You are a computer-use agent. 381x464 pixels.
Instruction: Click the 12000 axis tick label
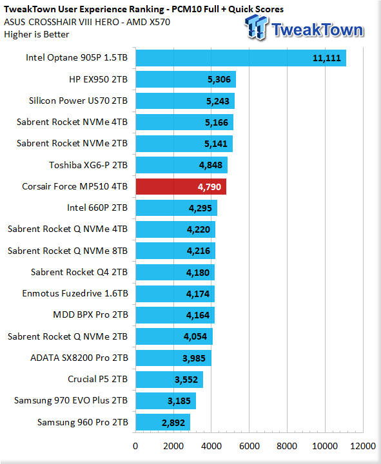[363, 446]
